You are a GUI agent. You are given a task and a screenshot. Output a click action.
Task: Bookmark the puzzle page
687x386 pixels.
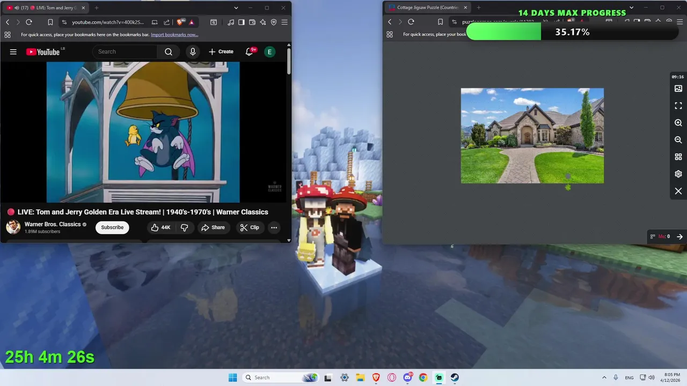(440, 22)
